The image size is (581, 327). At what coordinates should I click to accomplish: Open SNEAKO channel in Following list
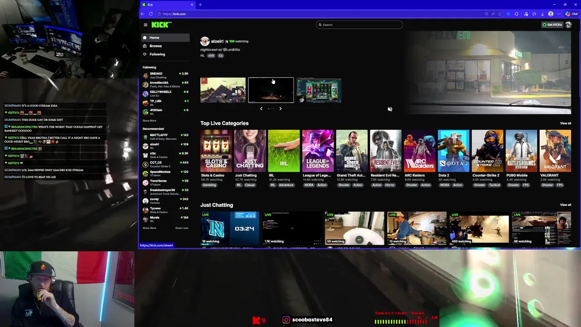(165, 75)
